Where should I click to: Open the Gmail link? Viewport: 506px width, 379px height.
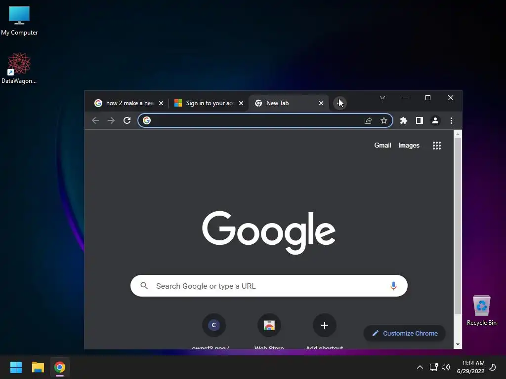382,146
